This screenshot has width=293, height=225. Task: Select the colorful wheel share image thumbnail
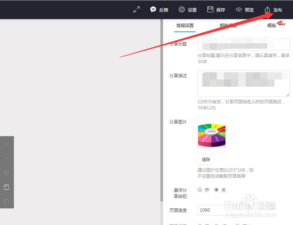(x=211, y=134)
